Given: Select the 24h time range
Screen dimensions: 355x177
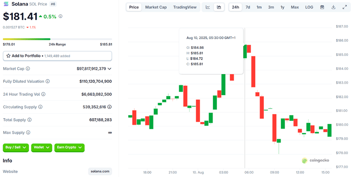Looking at the screenshot, I should (x=235, y=7).
